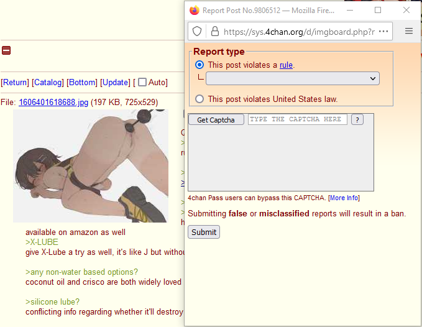Open the 1606401618688.jpg file link
Viewport: 422px width, 327px height.
click(x=53, y=103)
